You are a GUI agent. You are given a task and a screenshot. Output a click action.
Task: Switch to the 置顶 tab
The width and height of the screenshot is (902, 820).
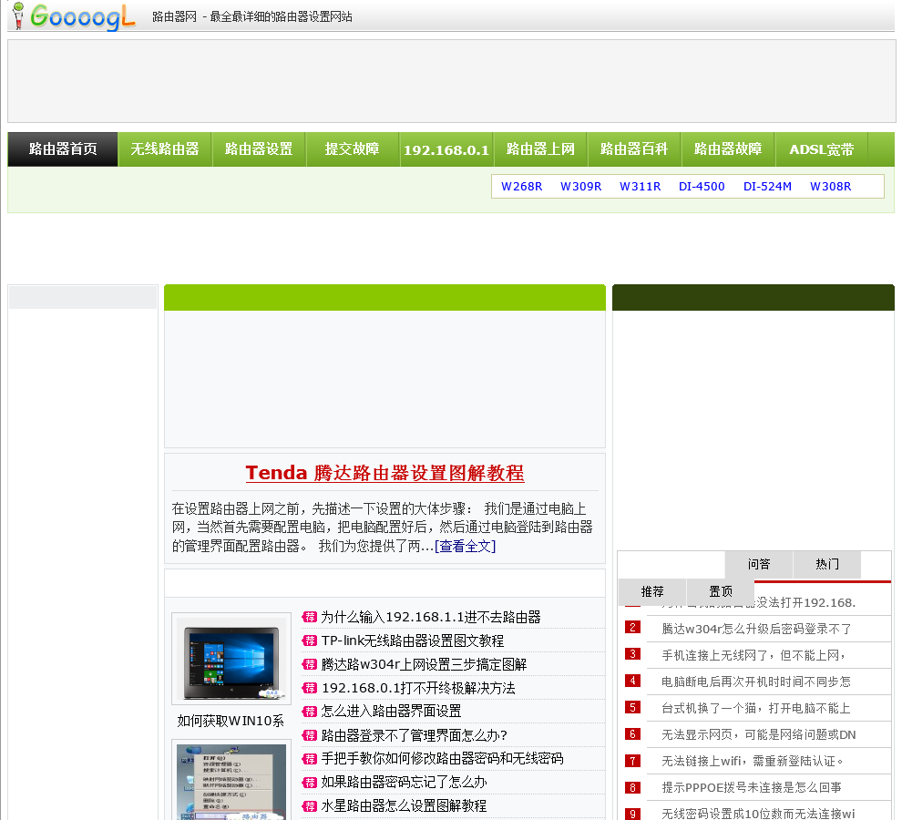720,591
